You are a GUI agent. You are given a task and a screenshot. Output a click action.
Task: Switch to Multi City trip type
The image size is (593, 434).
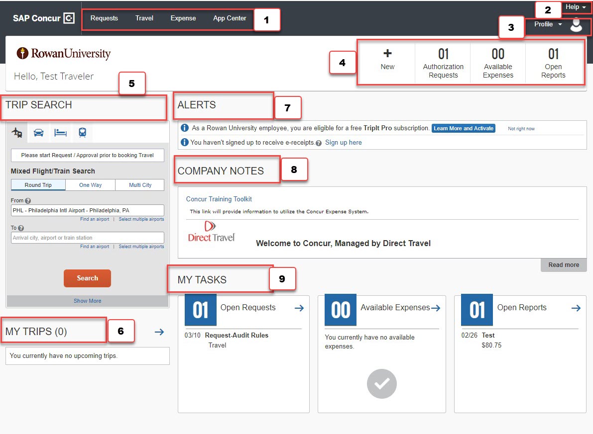140,185
